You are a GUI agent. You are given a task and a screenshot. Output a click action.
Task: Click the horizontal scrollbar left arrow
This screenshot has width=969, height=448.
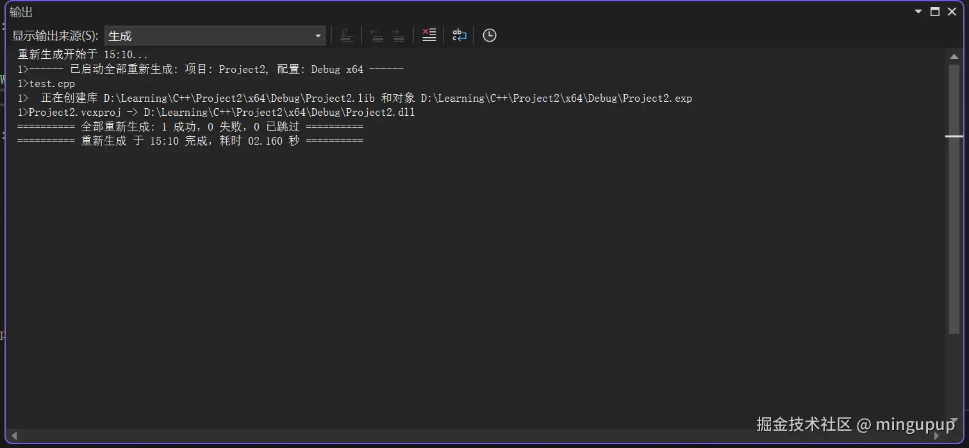[14, 436]
